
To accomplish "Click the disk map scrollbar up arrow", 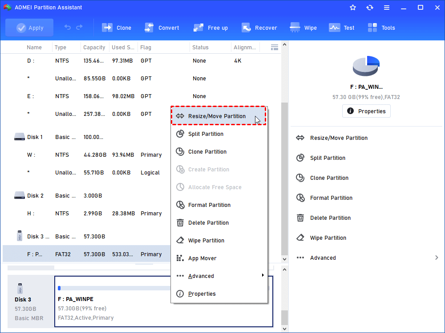I will coord(284,270).
